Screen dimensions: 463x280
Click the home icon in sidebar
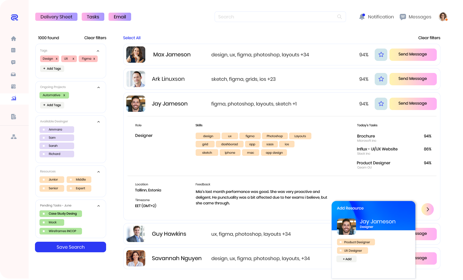tap(14, 39)
